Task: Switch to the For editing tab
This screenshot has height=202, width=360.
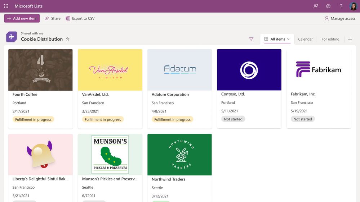Action: [330, 39]
